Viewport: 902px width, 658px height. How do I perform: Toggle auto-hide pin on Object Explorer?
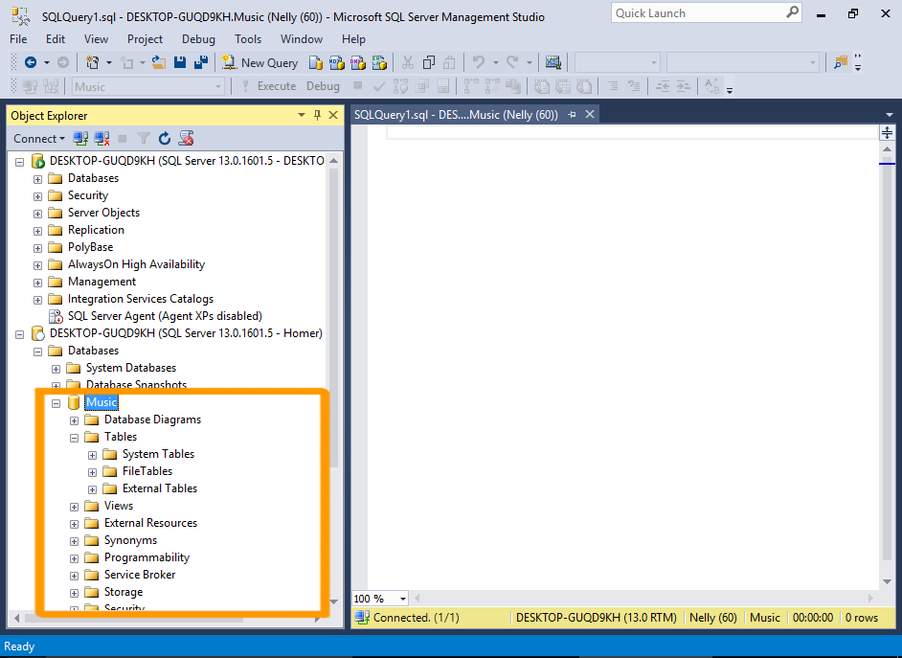[x=317, y=115]
